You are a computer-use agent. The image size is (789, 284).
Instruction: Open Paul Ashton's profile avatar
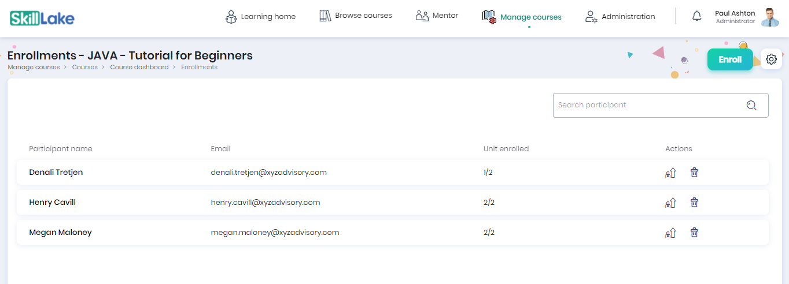(769, 17)
